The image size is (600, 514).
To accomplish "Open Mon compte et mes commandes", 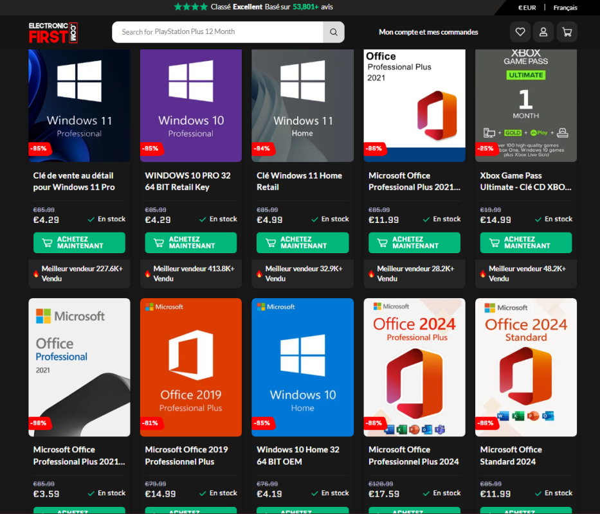I will 428,32.
